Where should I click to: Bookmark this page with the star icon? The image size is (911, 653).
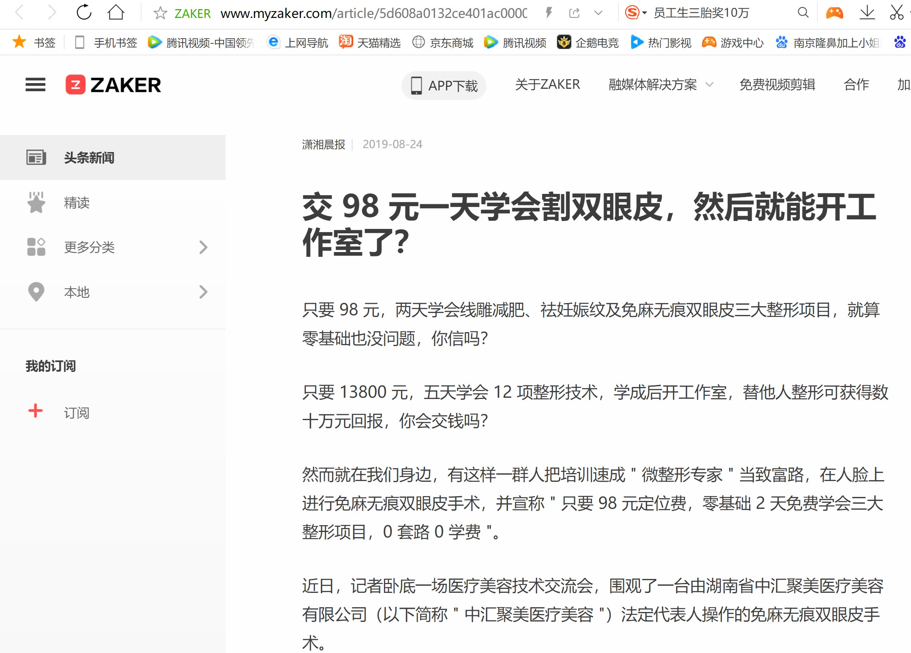[x=160, y=13]
